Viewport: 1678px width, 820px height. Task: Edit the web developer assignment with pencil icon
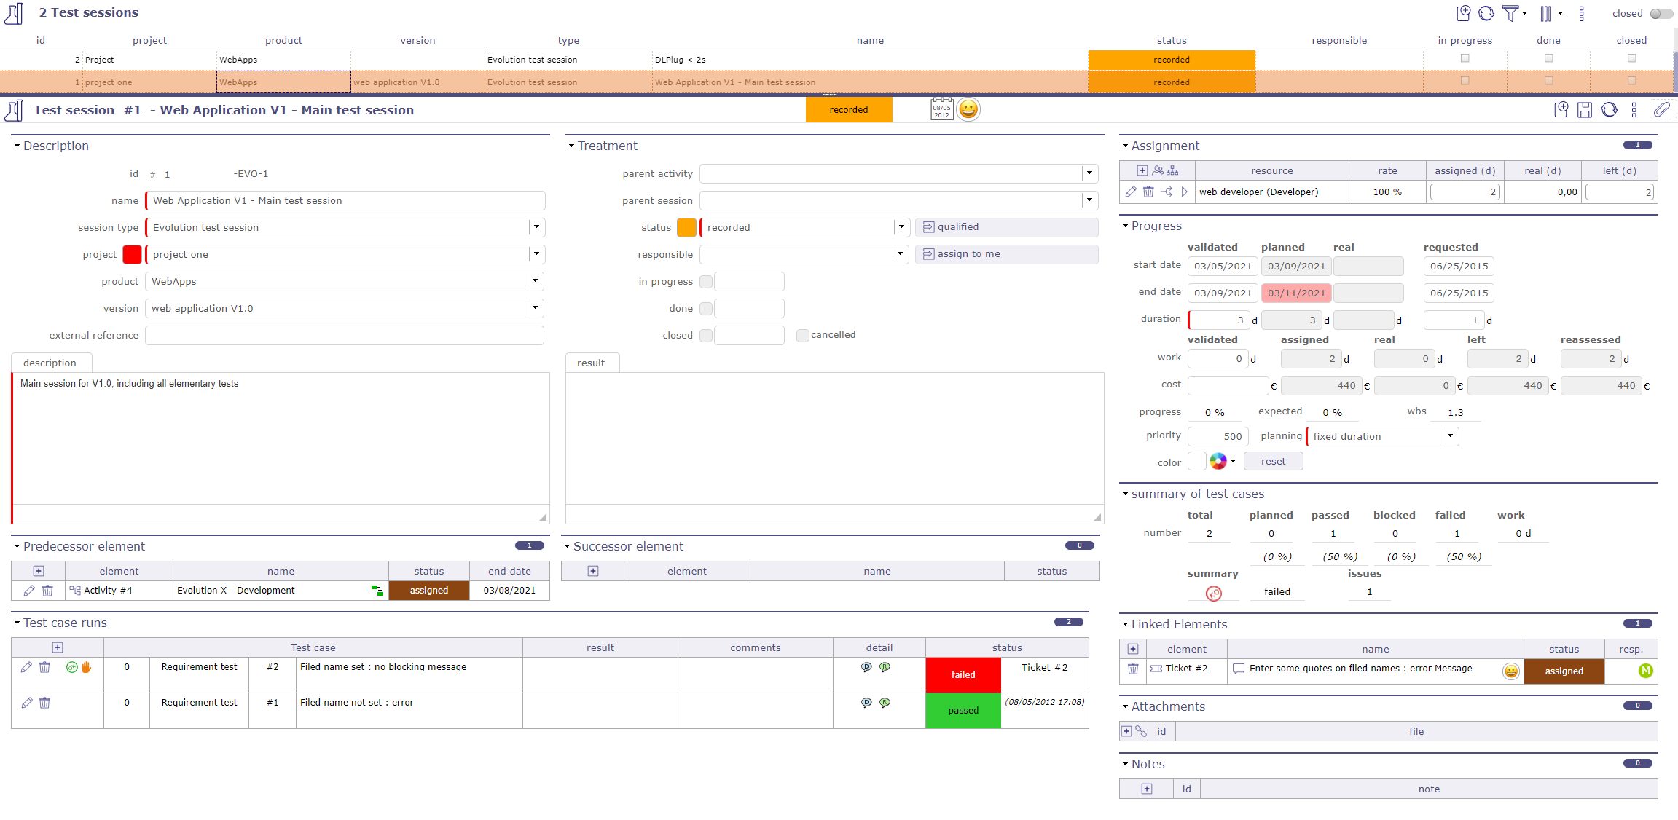point(1131,192)
